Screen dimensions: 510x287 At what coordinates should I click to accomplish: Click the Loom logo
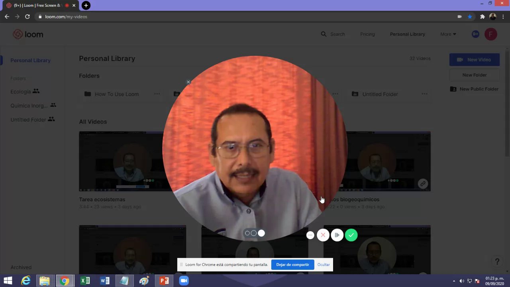click(x=28, y=34)
